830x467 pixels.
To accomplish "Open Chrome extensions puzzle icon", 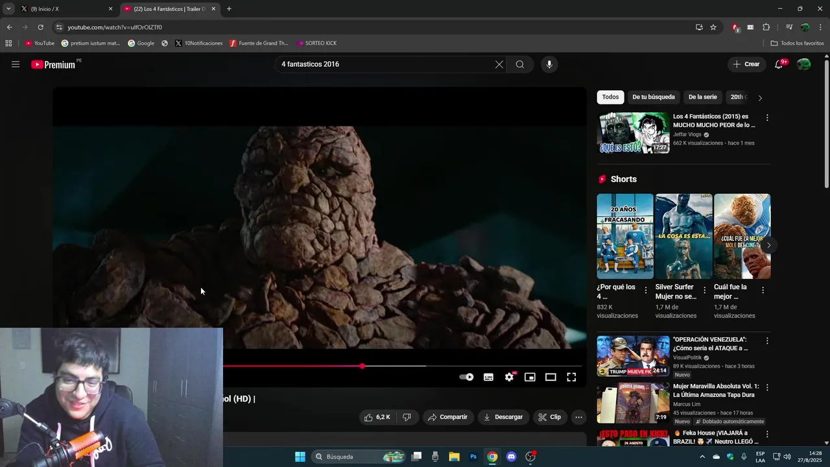I will [766, 27].
